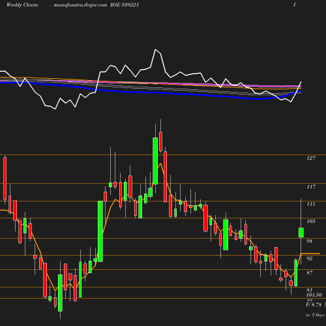This screenshot has height=326, width=326.
Task: Click the peak of the white indicator line
Action: 156,50
